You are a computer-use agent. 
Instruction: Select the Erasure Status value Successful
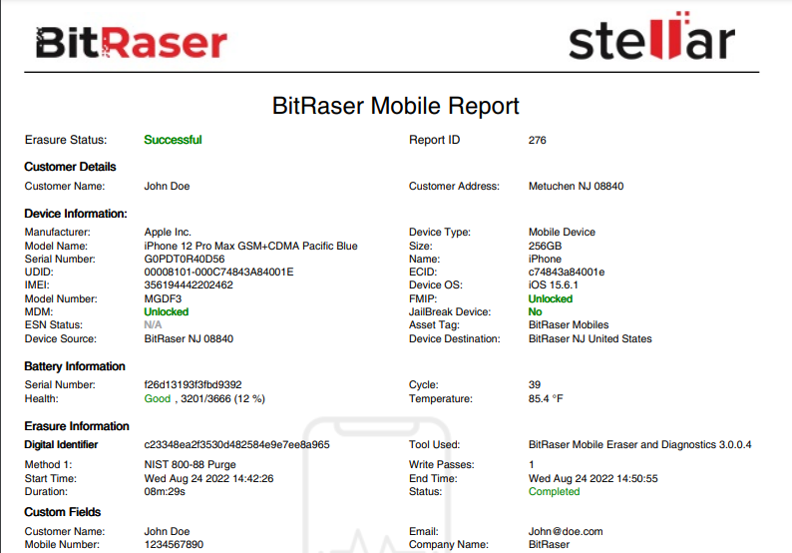(x=173, y=140)
